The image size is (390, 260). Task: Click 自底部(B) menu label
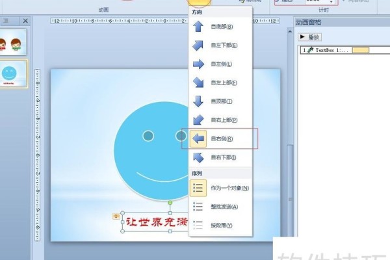point(222,27)
